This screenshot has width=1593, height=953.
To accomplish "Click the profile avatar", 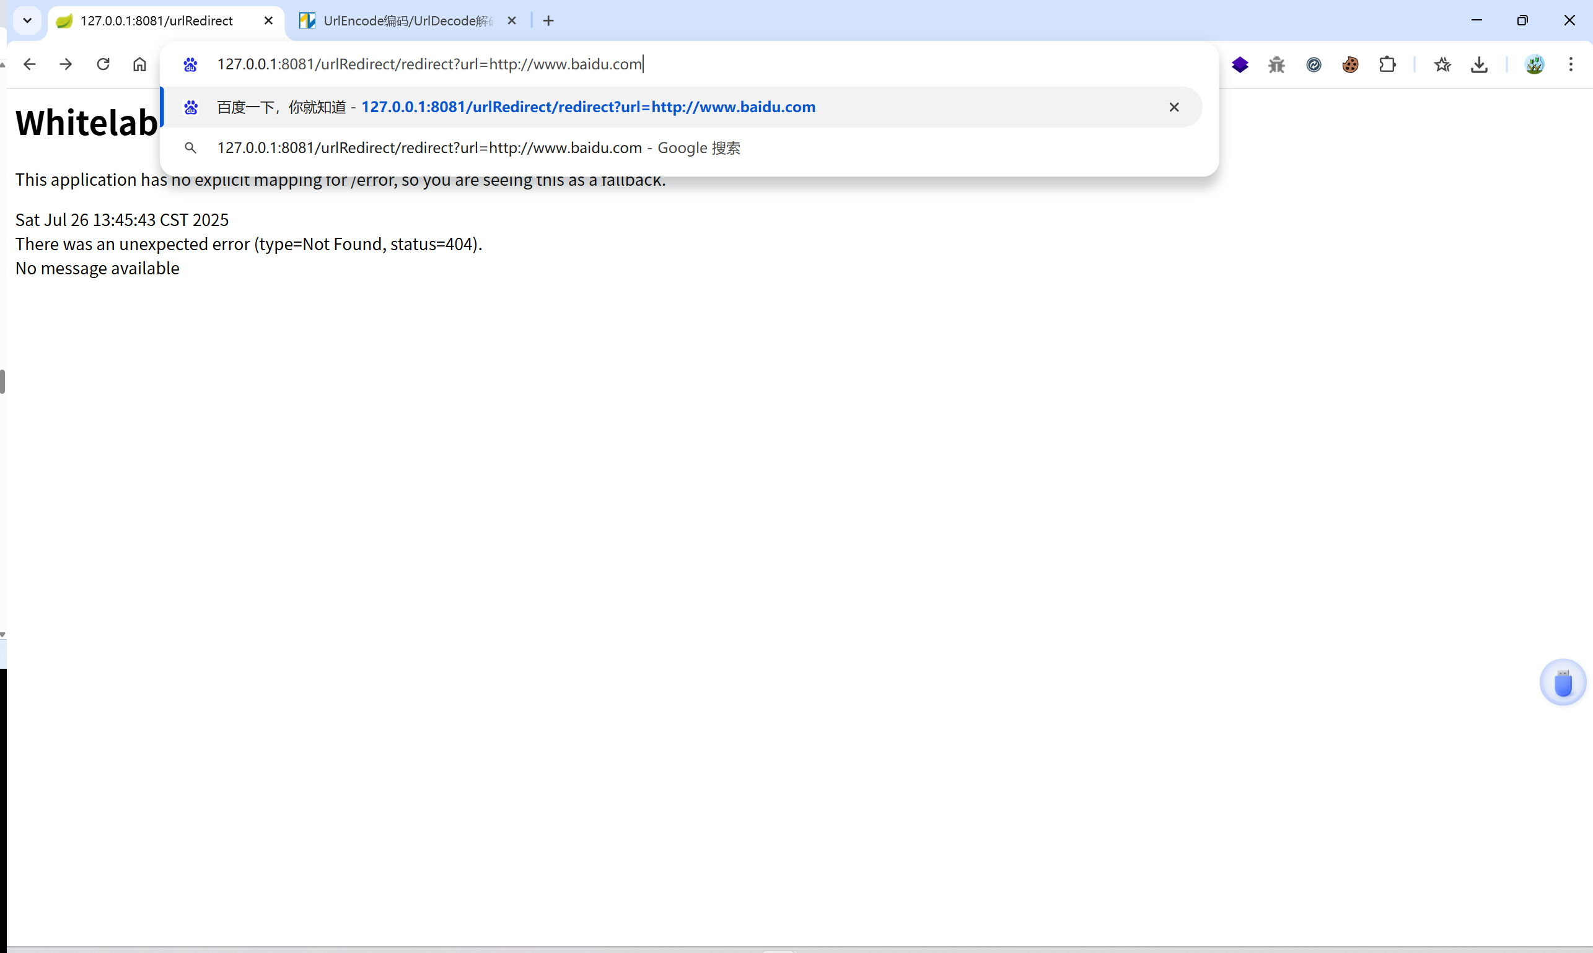I will pos(1534,64).
